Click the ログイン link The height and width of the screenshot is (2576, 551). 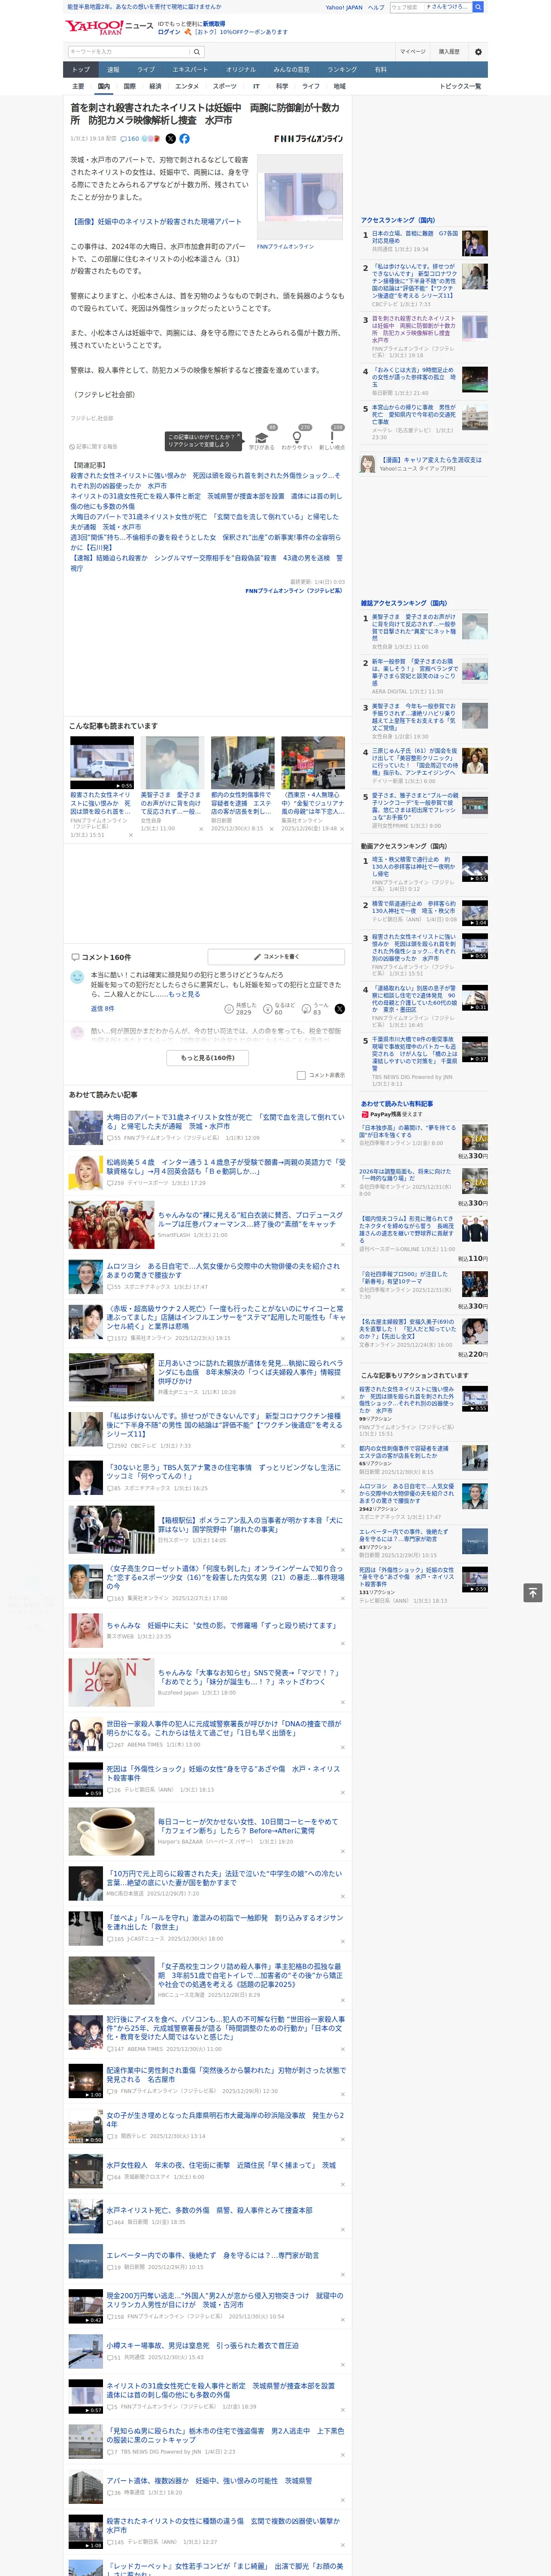click(x=169, y=32)
